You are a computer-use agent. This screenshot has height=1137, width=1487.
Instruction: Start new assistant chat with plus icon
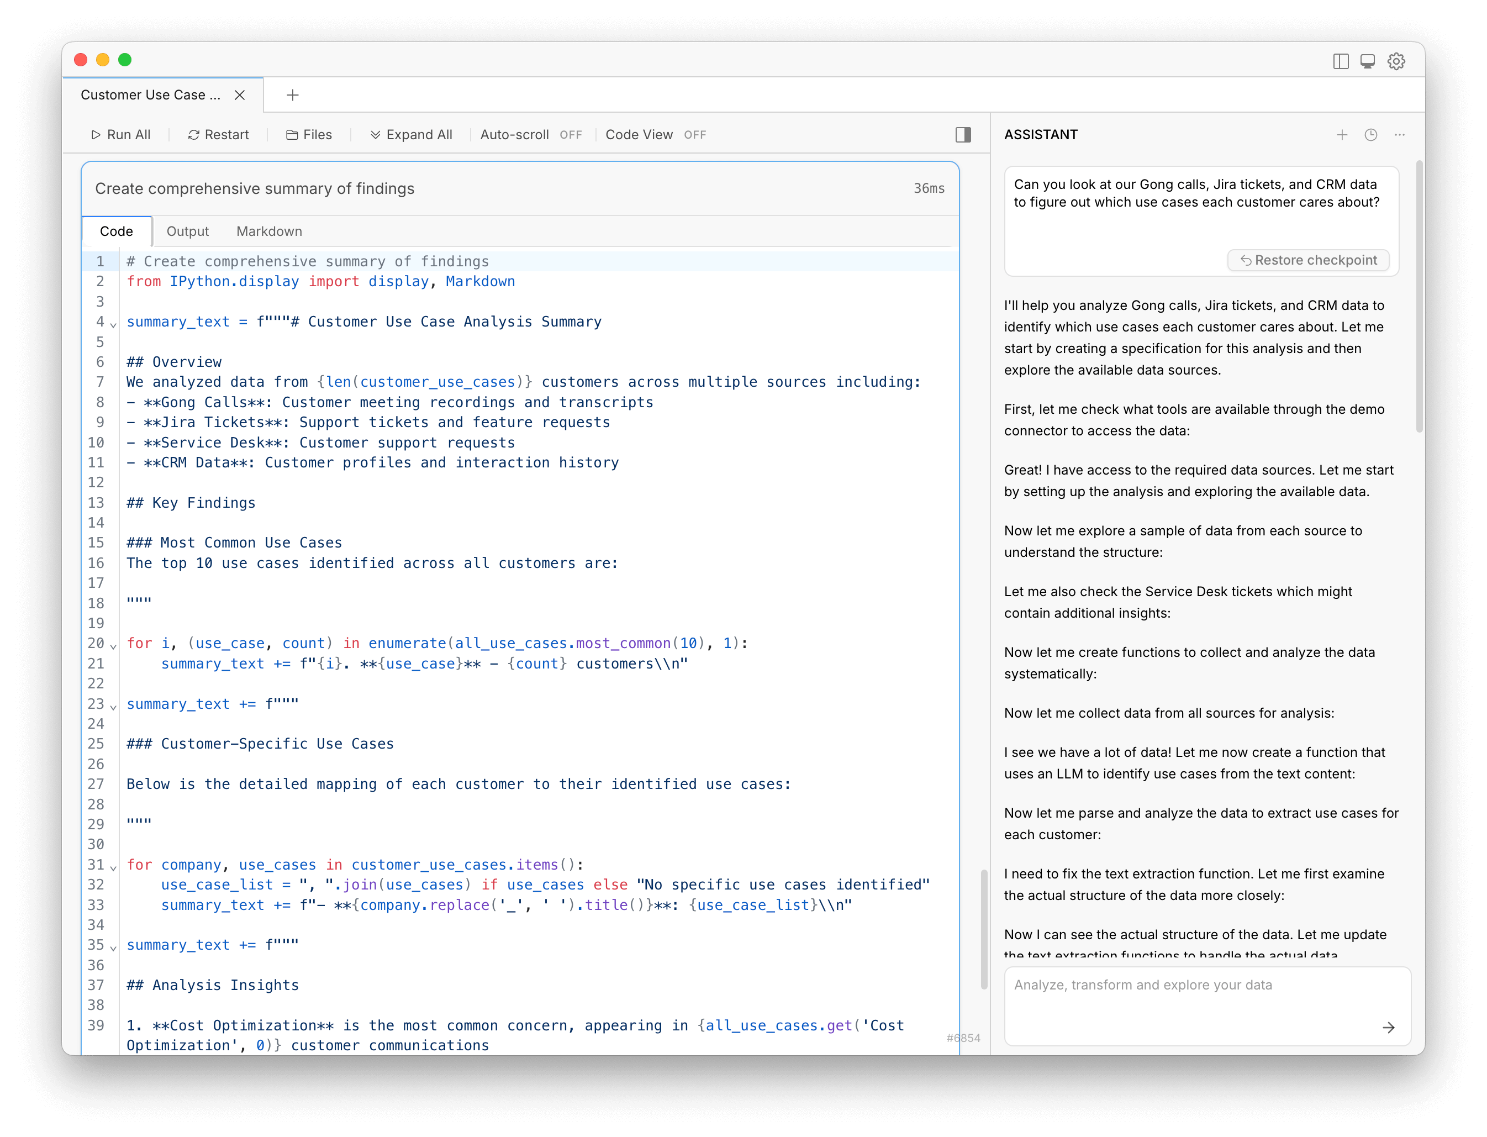click(x=1342, y=135)
